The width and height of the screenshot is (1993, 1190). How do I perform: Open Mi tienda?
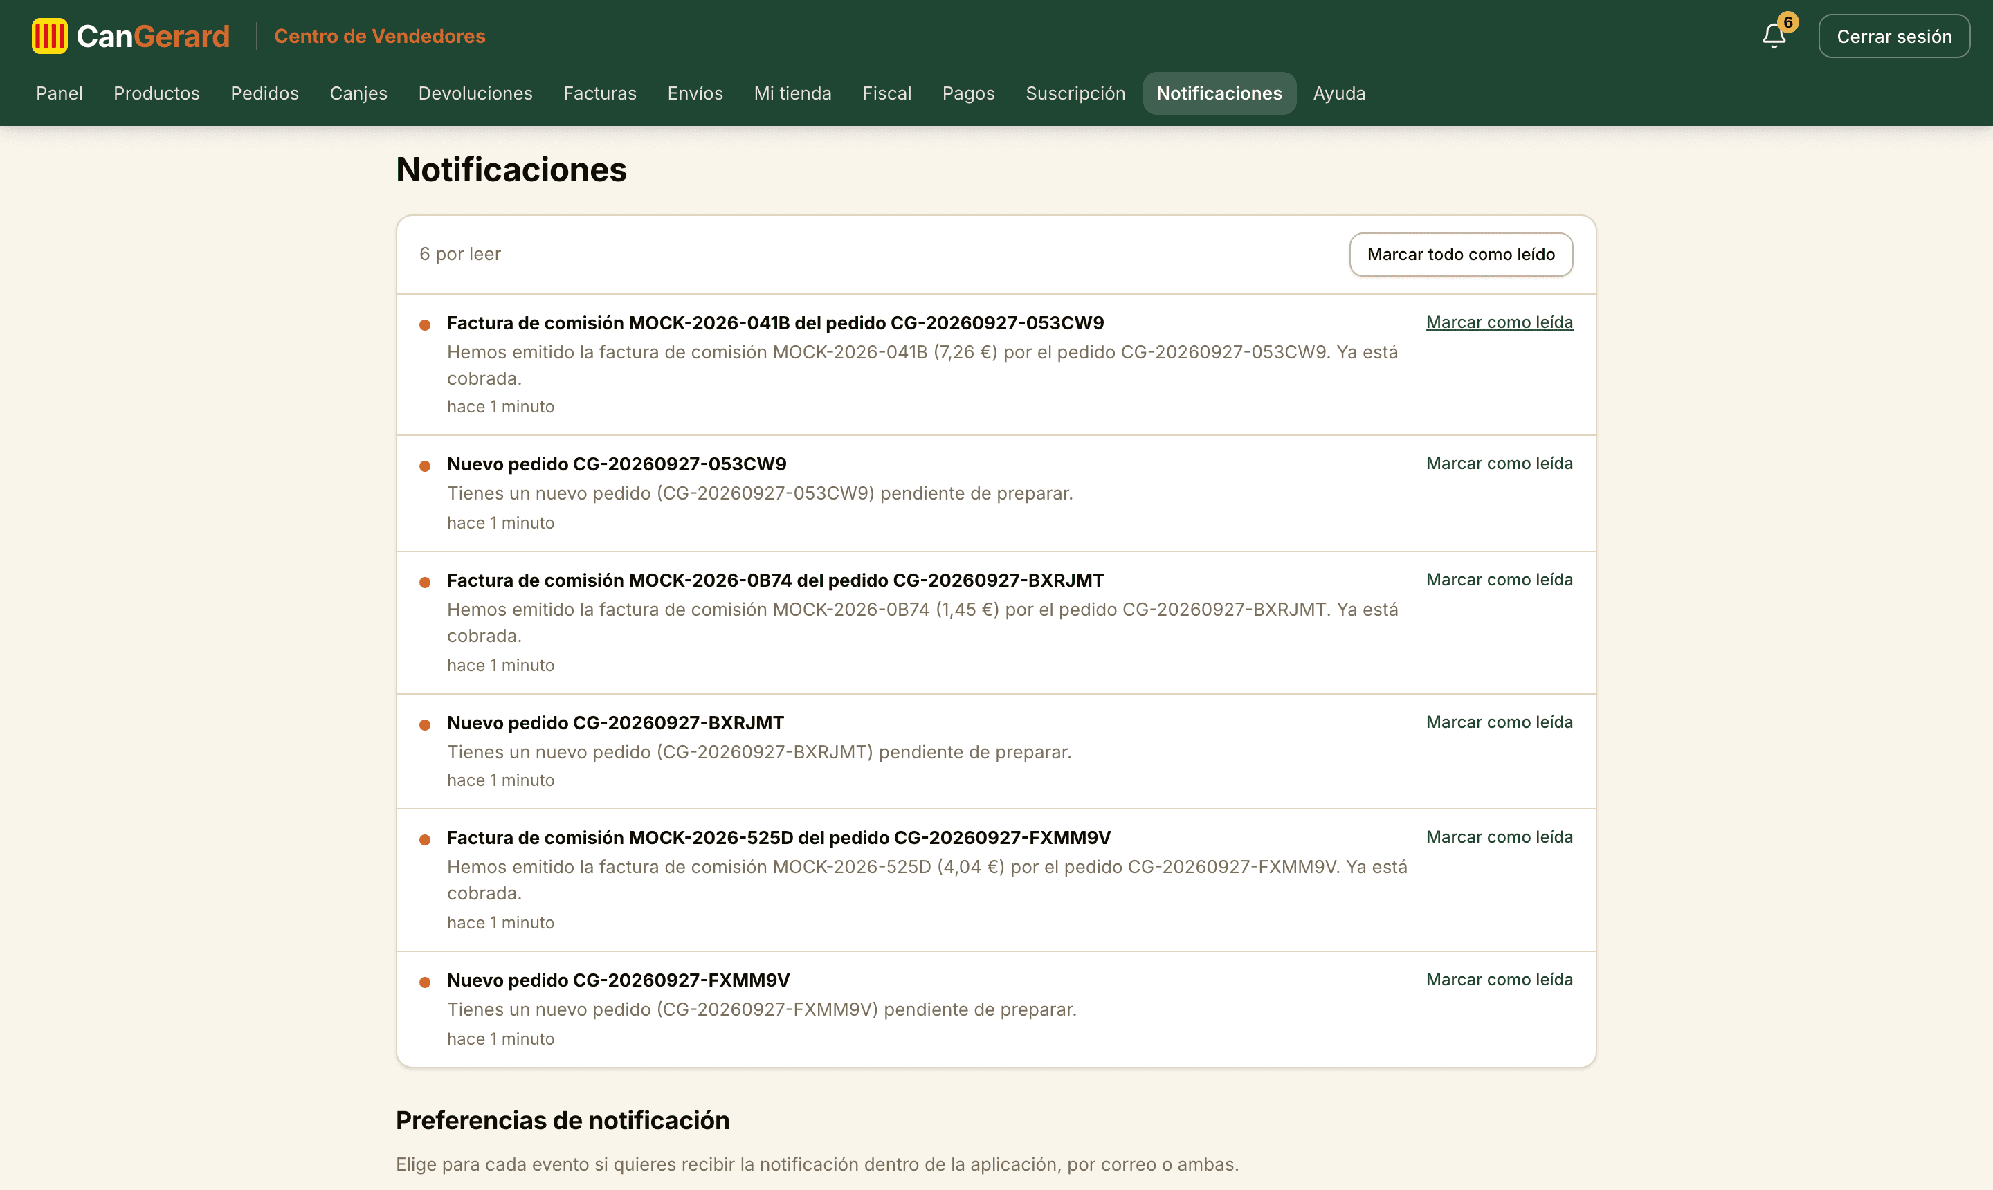pyautogui.click(x=792, y=93)
